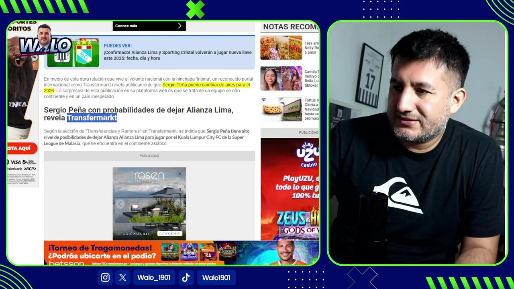The width and height of the screenshot is (514, 289).
Task: Click the BCP bank logo
Action: click(x=30, y=169)
